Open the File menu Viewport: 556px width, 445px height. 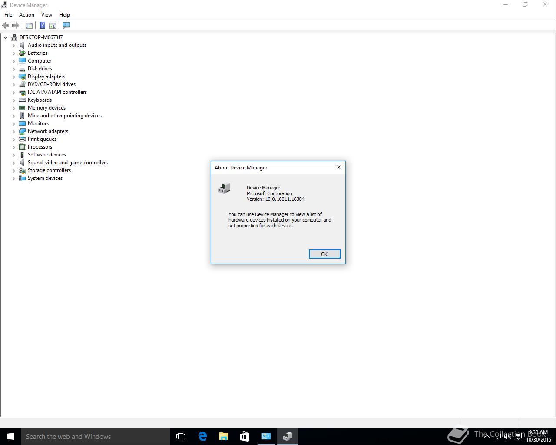click(x=8, y=15)
